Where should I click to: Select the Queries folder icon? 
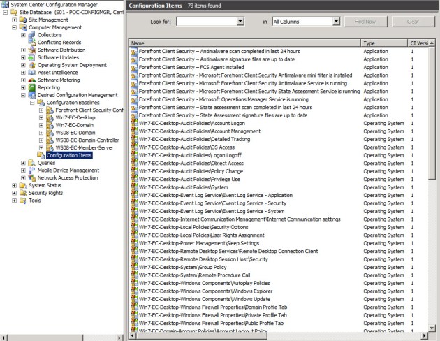click(x=32, y=163)
